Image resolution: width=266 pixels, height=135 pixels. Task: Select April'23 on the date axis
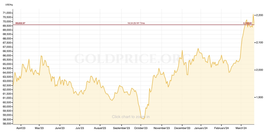coord(21,128)
